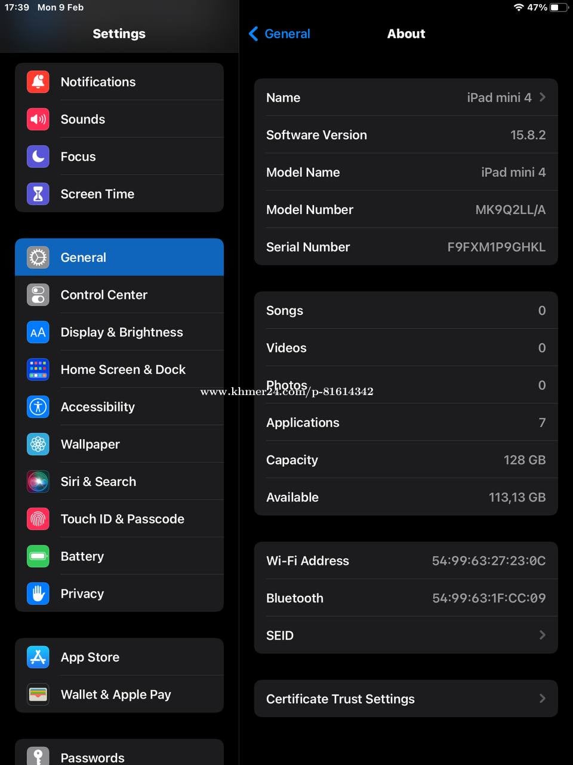Tap the App Store icon

tap(38, 657)
